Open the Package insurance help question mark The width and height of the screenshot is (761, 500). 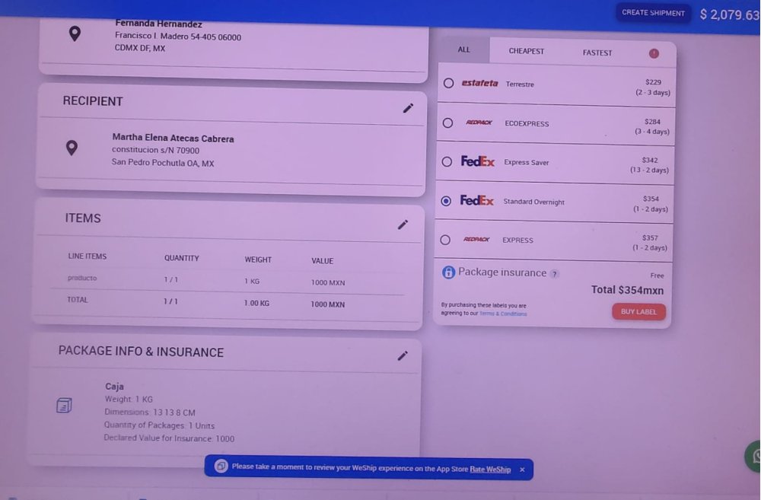(555, 274)
